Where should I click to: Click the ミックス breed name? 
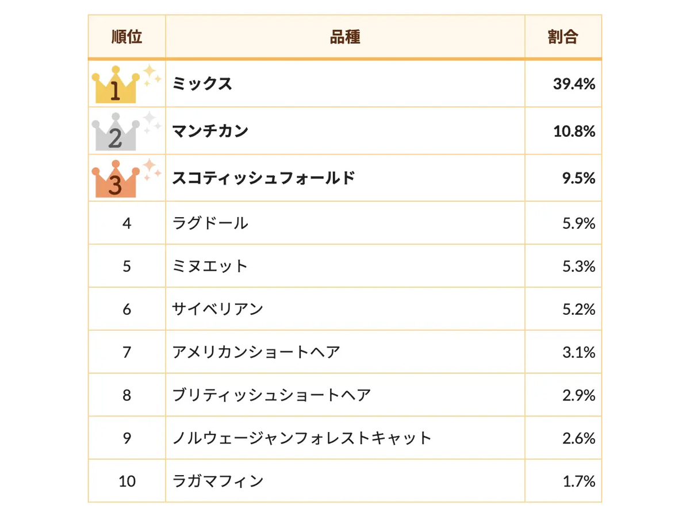(x=202, y=84)
